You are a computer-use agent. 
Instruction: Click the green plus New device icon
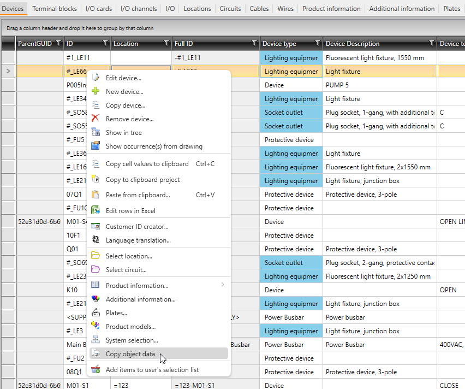[x=96, y=92]
